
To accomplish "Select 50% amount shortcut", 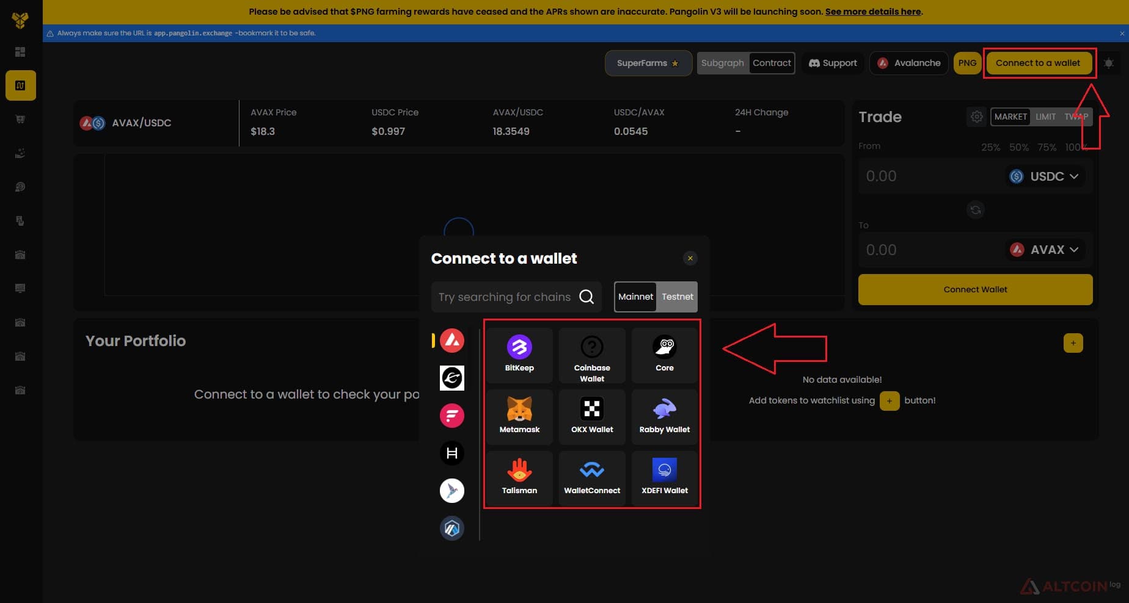I will (x=1018, y=147).
